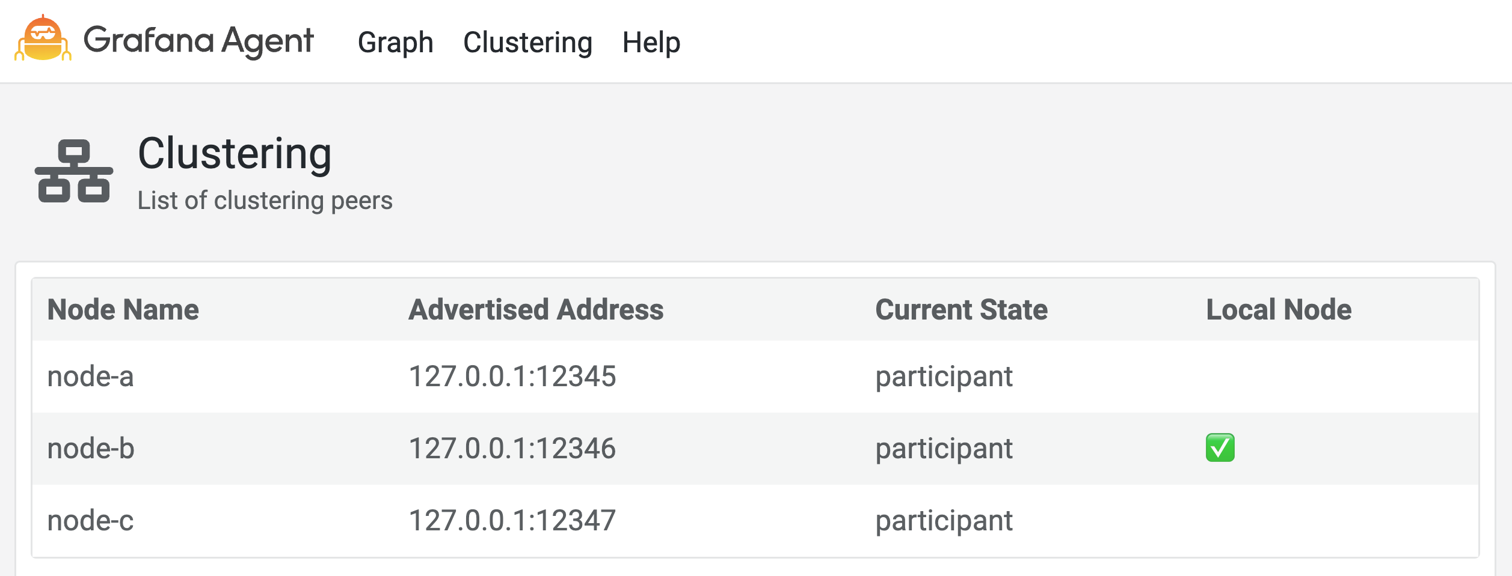
Task: Click the Current State column header
Action: tap(962, 309)
